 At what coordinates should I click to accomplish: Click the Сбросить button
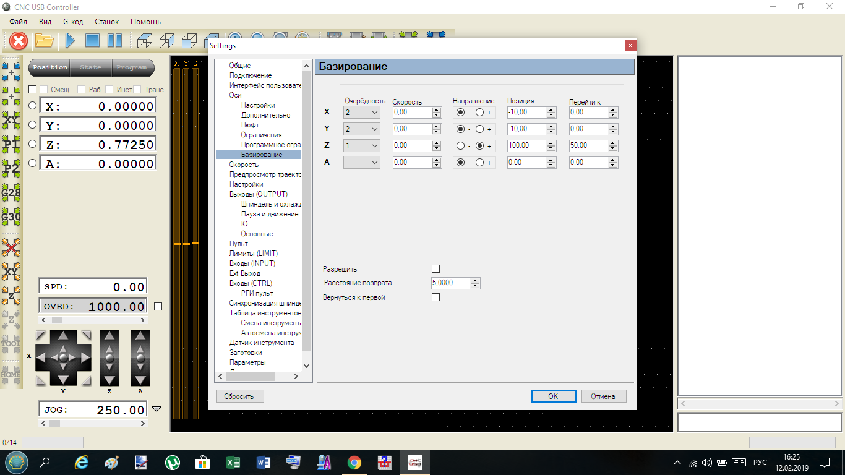click(239, 396)
